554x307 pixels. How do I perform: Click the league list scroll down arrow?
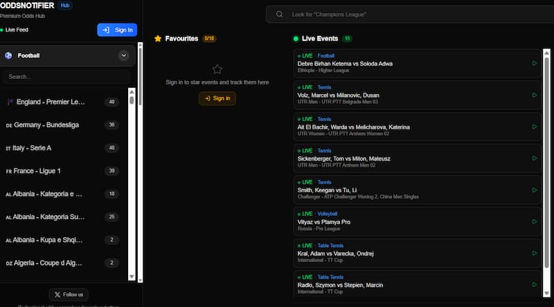(x=132, y=277)
